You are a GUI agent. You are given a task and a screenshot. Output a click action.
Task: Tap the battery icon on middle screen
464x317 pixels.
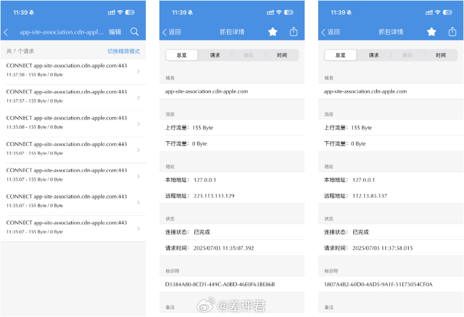click(x=289, y=12)
